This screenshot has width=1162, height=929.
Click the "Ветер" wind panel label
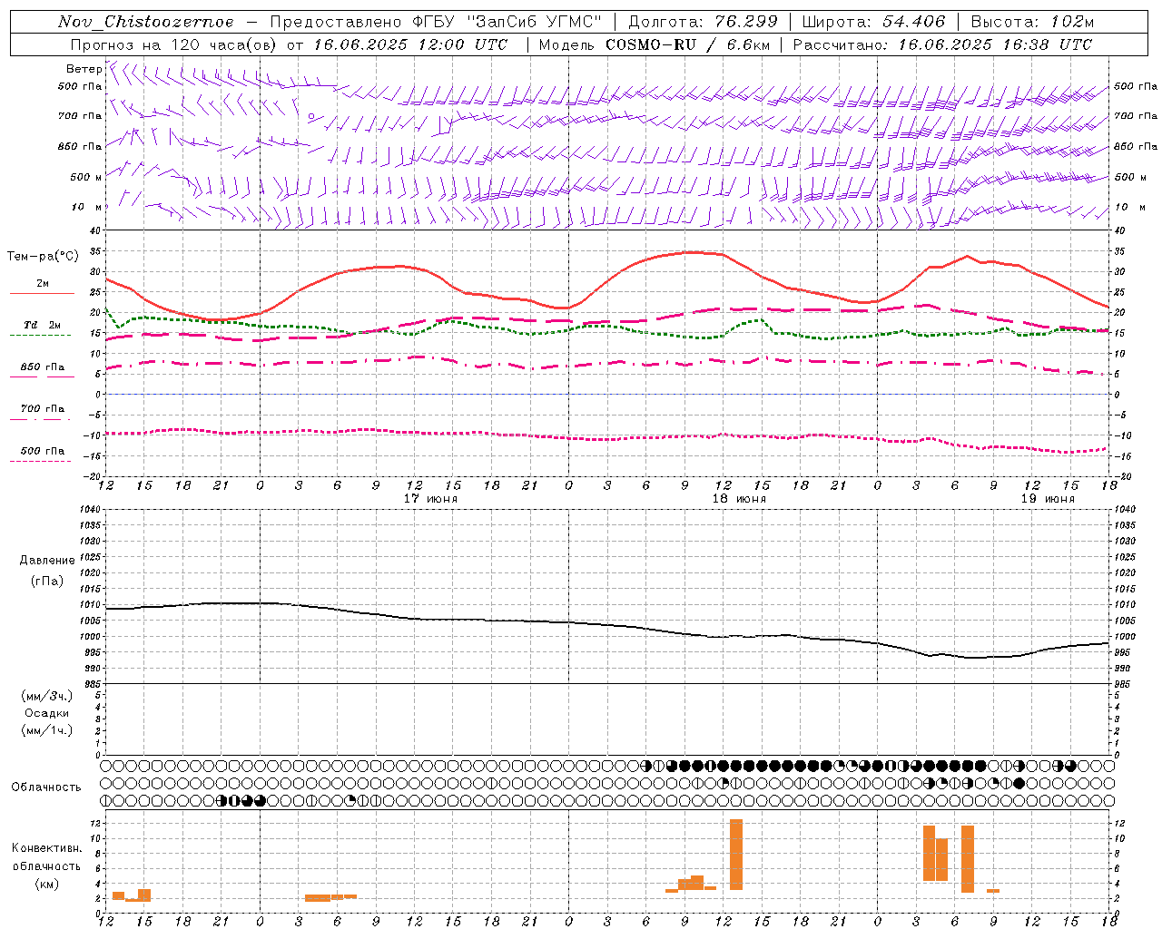[x=84, y=69]
